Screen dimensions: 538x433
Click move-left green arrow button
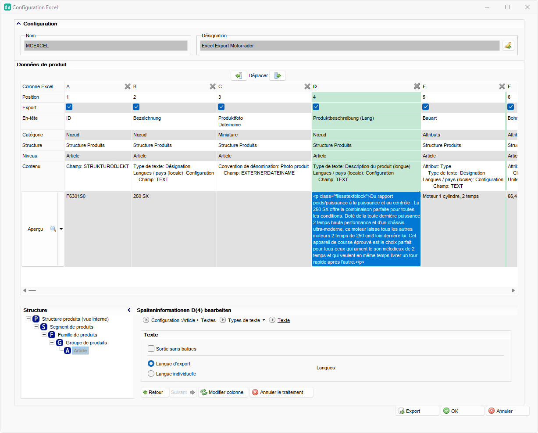pyautogui.click(x=239, y=75)
